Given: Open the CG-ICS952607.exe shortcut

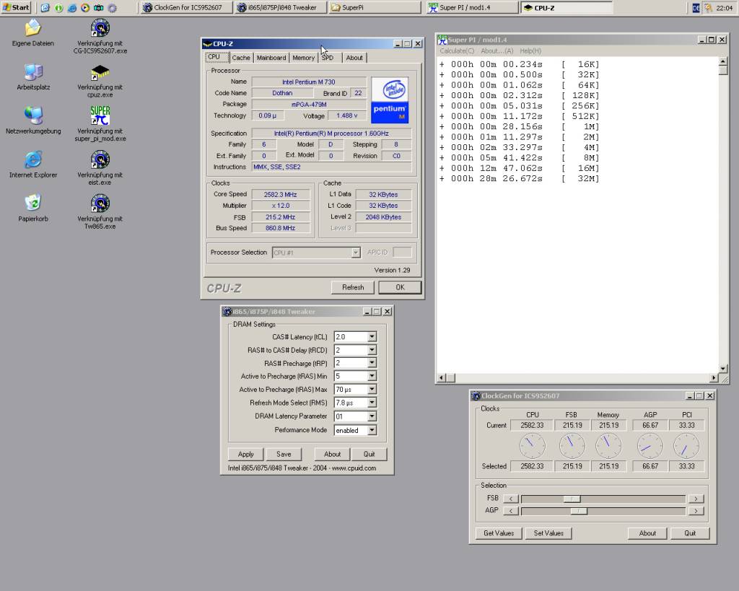Looking at the screenshot, I should (100, 29).
